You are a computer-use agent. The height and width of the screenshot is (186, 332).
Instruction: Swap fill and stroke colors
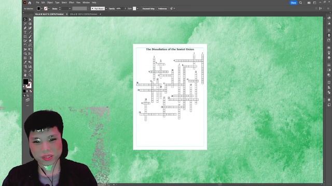click(31, 79)
